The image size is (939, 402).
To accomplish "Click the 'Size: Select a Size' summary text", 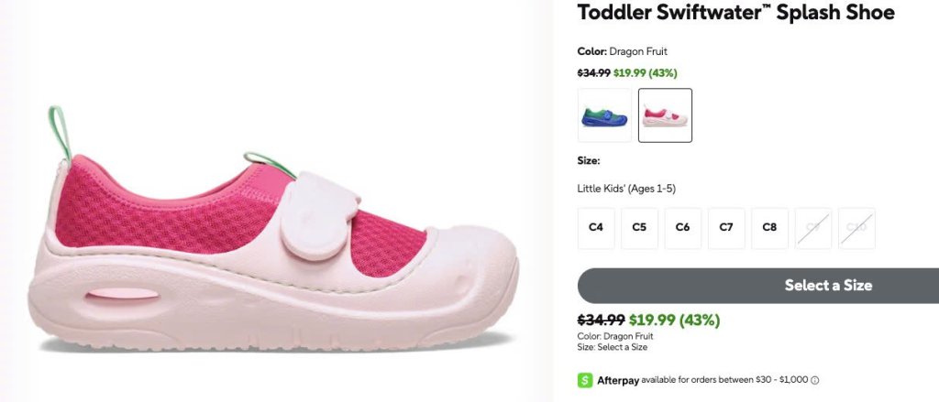I will (x=612, y=347).
